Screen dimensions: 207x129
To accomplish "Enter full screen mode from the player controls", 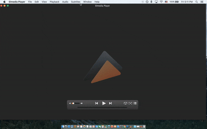I will pyautogui.click(x=130, y=103).
